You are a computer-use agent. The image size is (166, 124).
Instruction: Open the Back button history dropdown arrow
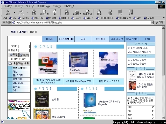(x=15, y=12)
